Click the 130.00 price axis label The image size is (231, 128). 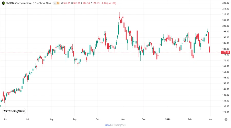pyautogui.click(x=226, y=106)
